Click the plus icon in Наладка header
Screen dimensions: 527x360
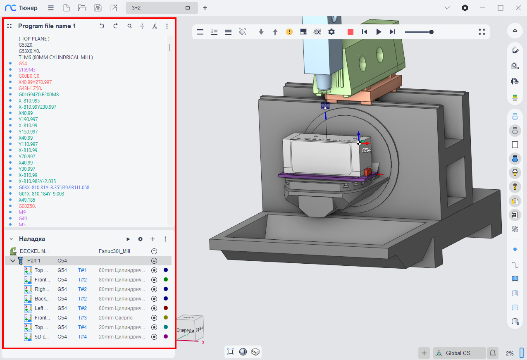pyautogui.click(x=153, y=239)
